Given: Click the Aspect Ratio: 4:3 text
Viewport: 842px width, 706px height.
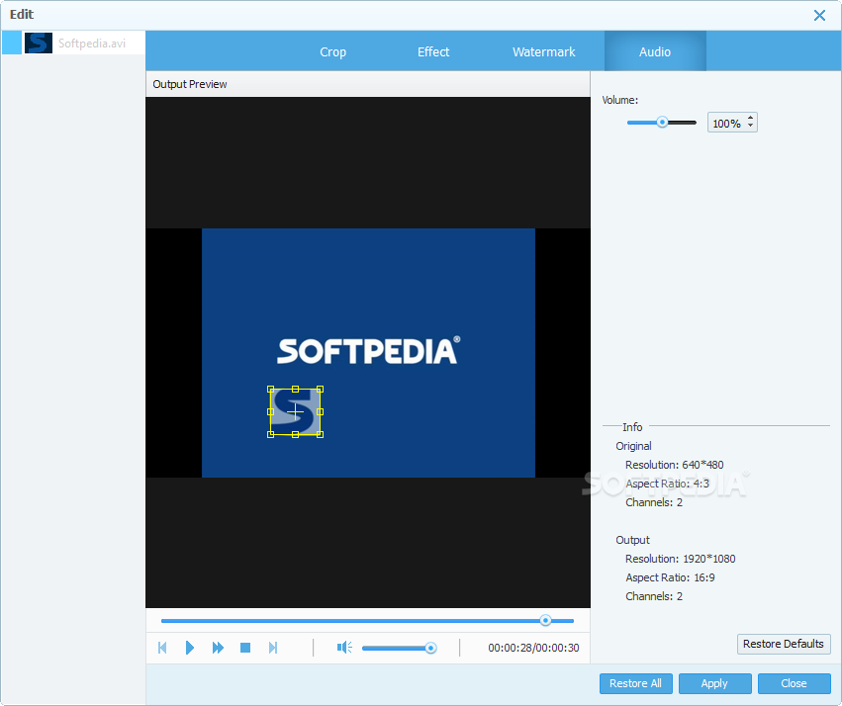Looking at the screenshot, I should [668, 484].
